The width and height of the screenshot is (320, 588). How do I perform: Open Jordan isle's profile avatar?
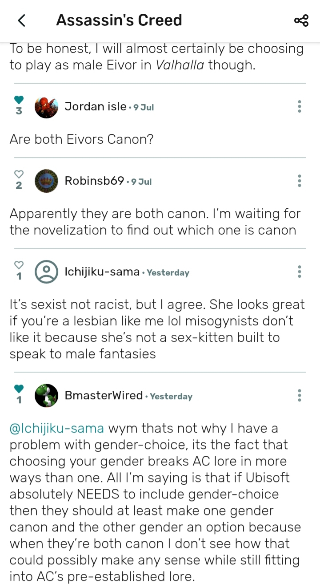coord(46,107)
